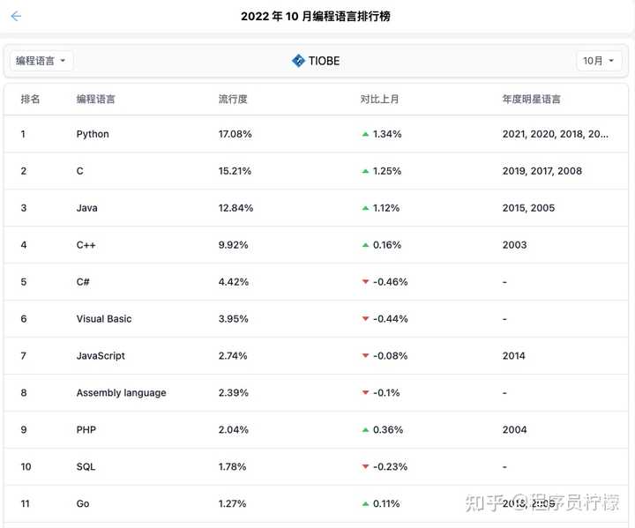The height and width of the screenshot is (528, 635).
Task: Click the 年度明星语言 column header
Action: point(531,99)
